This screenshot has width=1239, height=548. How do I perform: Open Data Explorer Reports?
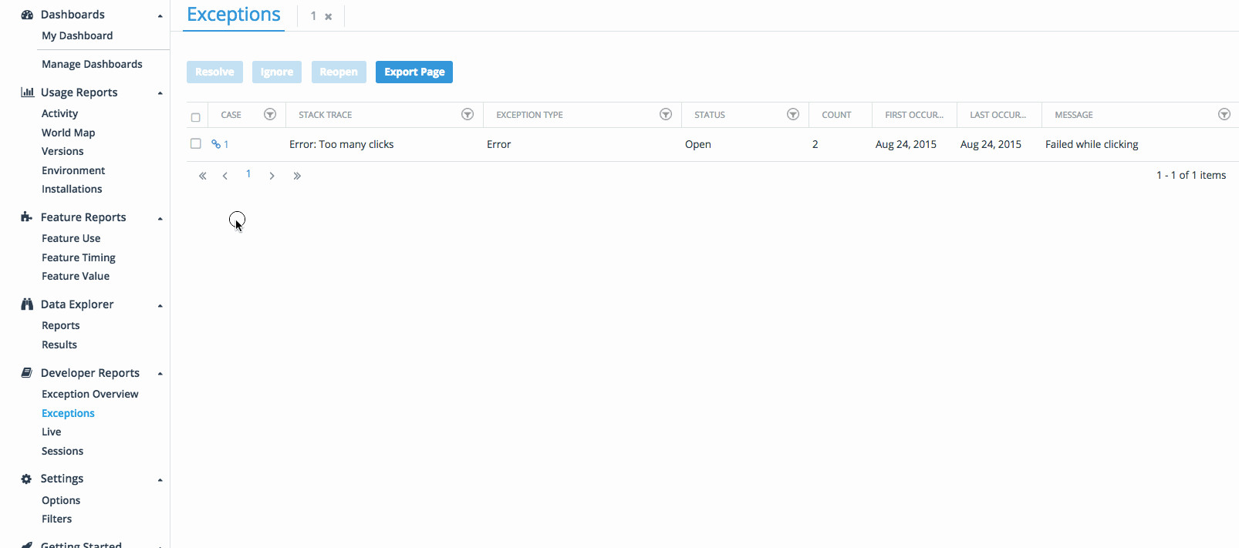coord(61,325)
